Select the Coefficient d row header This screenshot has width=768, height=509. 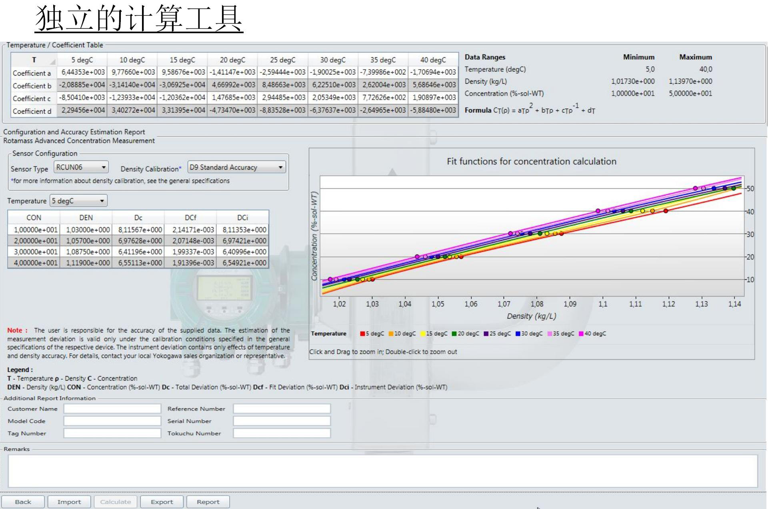point(34,111)
